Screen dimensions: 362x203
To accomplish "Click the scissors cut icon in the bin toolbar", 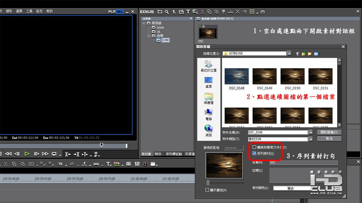I will (x=202, y=12).
